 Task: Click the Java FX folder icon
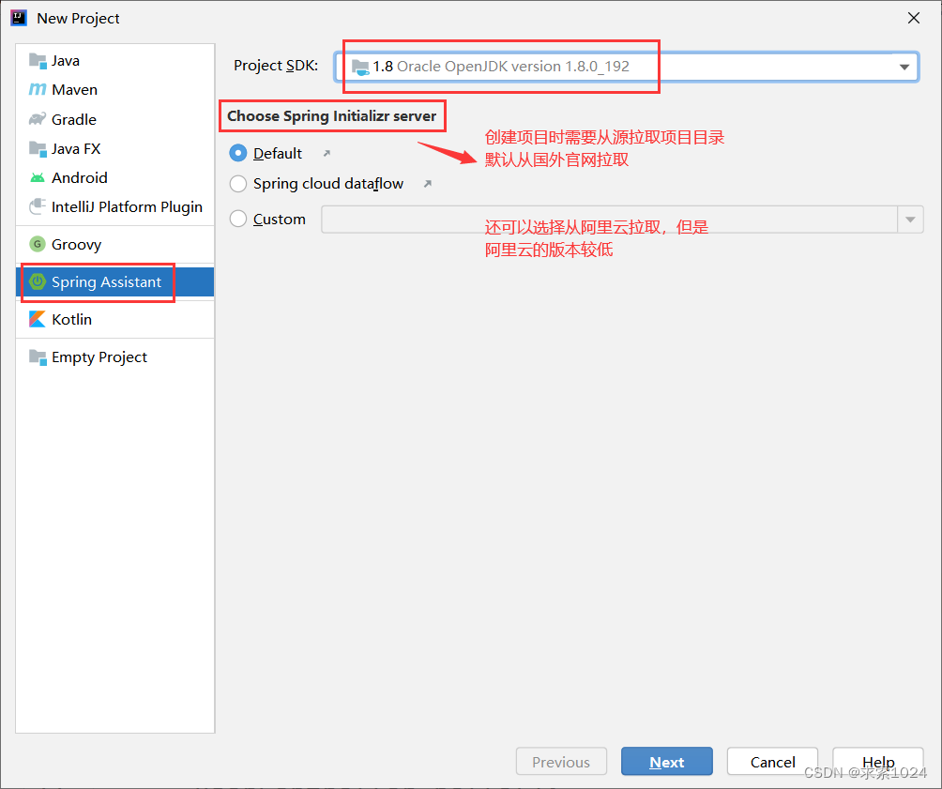coord(38,148)
